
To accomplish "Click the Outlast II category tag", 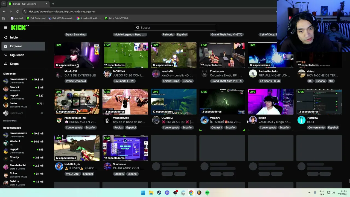I will point(217,128).
